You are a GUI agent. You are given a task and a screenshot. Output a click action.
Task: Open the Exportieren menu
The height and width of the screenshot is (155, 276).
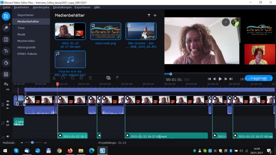(x=82, y=7)
